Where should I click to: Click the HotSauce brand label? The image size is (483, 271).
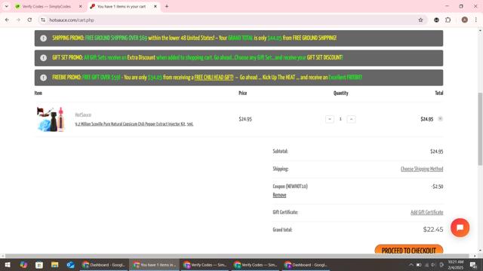83,115
